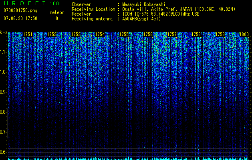Click the kHz axis unit label
This screenshot has height=160, width=252.
pos(4,32)
